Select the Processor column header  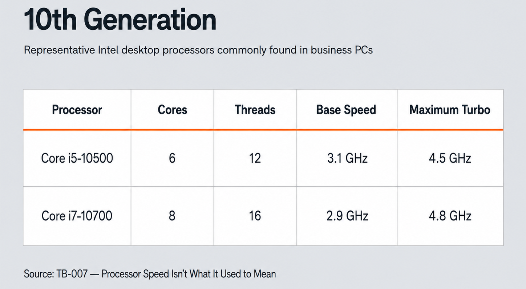[77, 110]
